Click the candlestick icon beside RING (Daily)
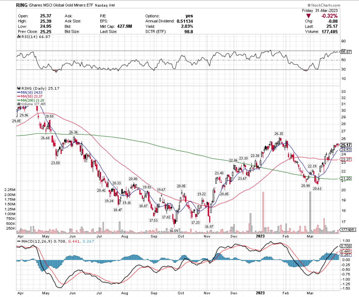 (x=19, y=88)
